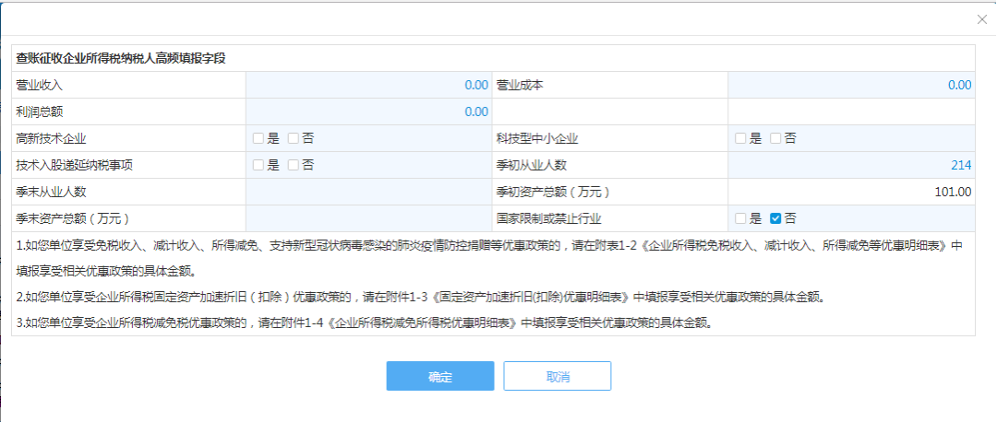Image resolution: width=997 pixels, height=422 pixels.
Task: Click the 科技型中小企业 label
Action: [537, 138]
